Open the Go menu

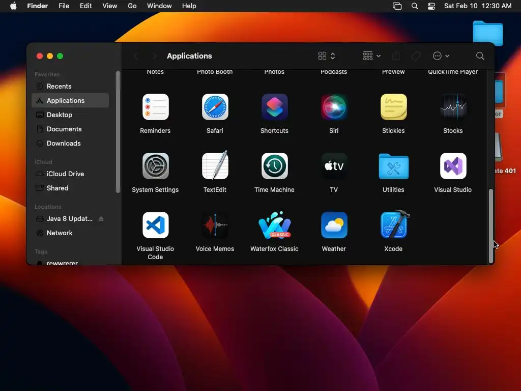coord(132,6)
